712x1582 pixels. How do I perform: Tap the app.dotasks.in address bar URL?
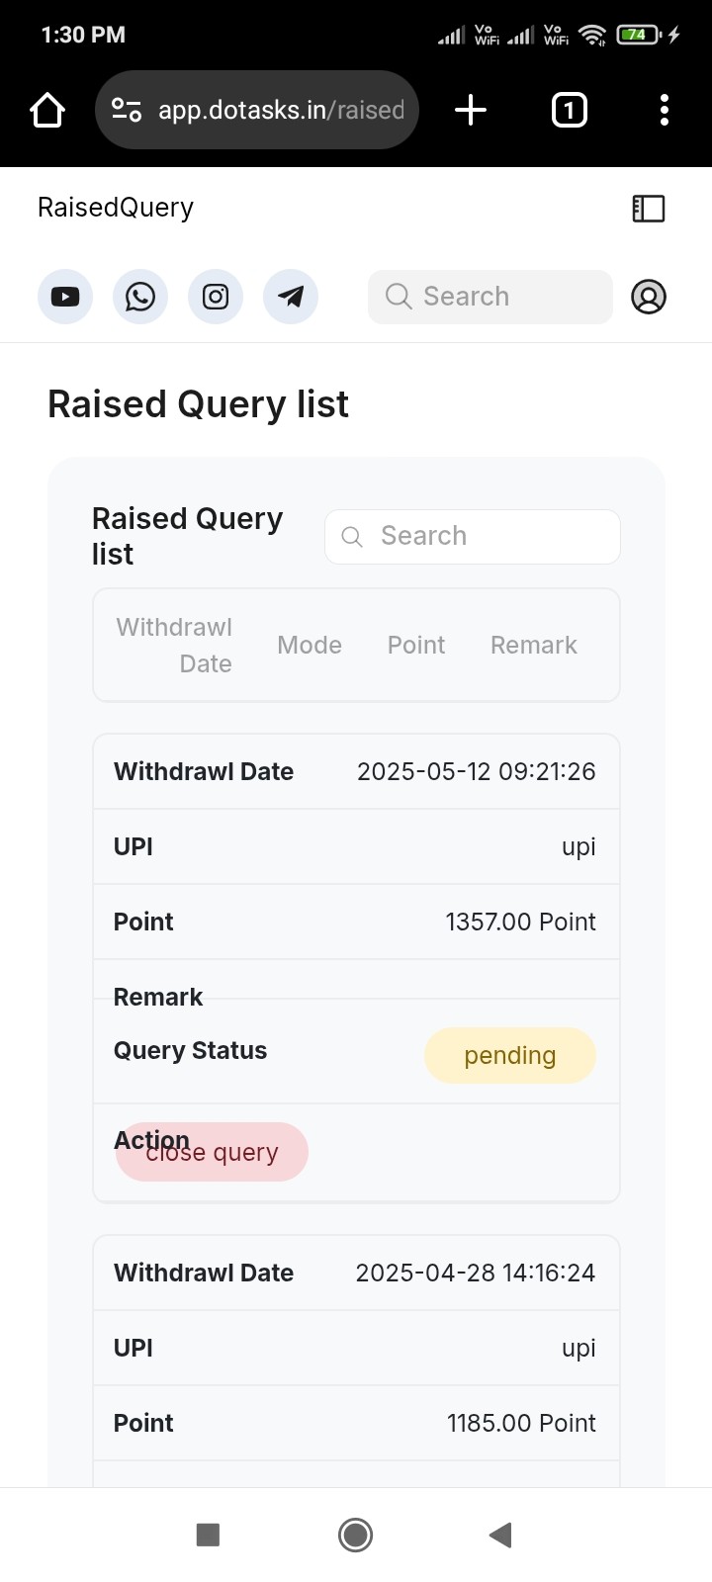(x=282, y=110)
